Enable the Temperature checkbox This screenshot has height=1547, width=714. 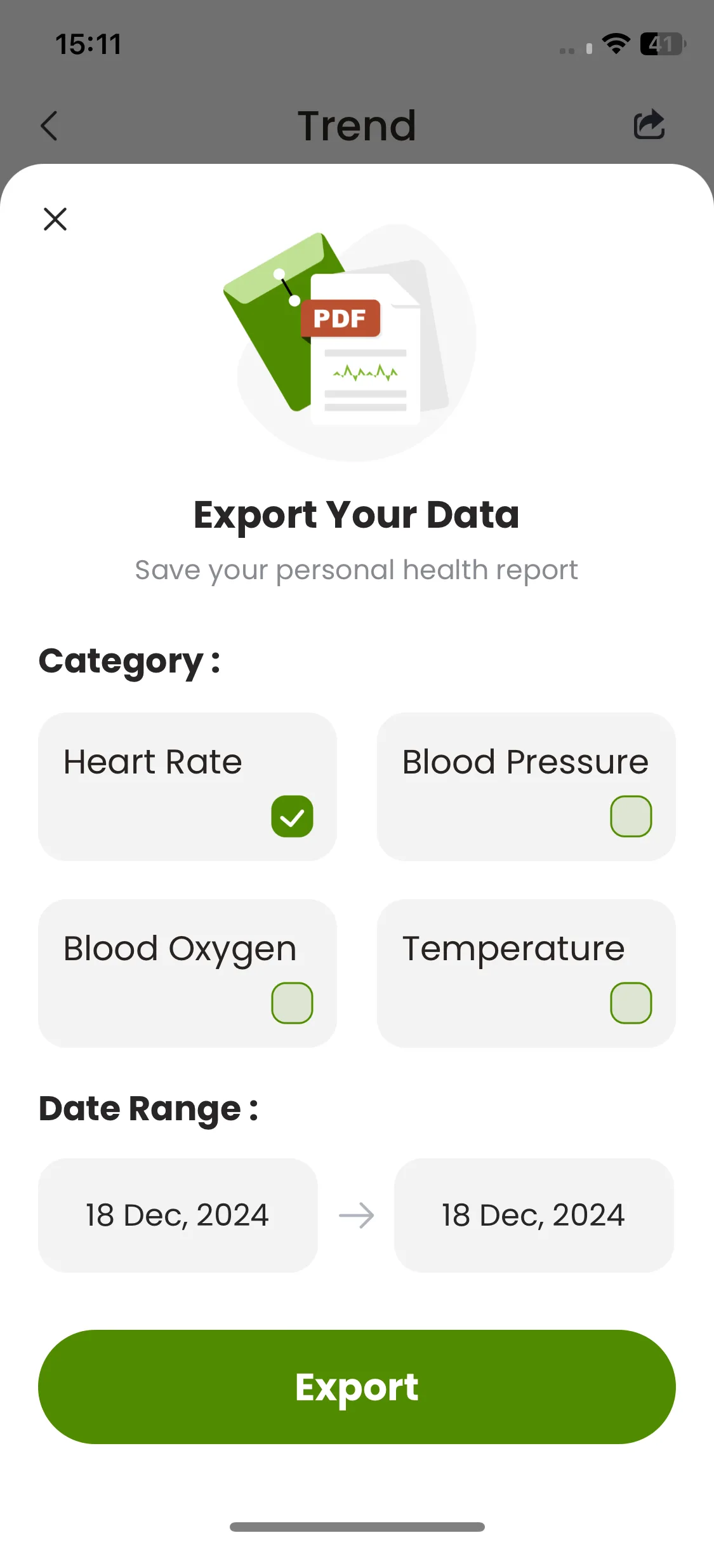click(x=631, y=1003)
